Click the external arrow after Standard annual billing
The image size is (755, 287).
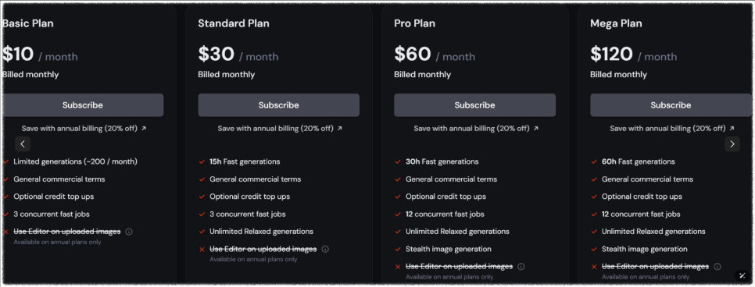tap(339, 129)
